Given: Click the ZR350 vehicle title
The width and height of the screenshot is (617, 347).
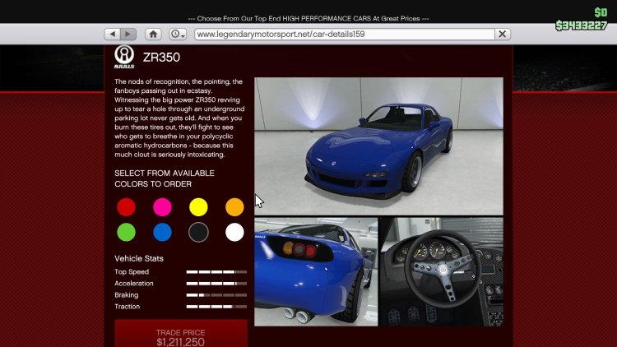Looking at the screenshot, I should [x=161, y=58].
